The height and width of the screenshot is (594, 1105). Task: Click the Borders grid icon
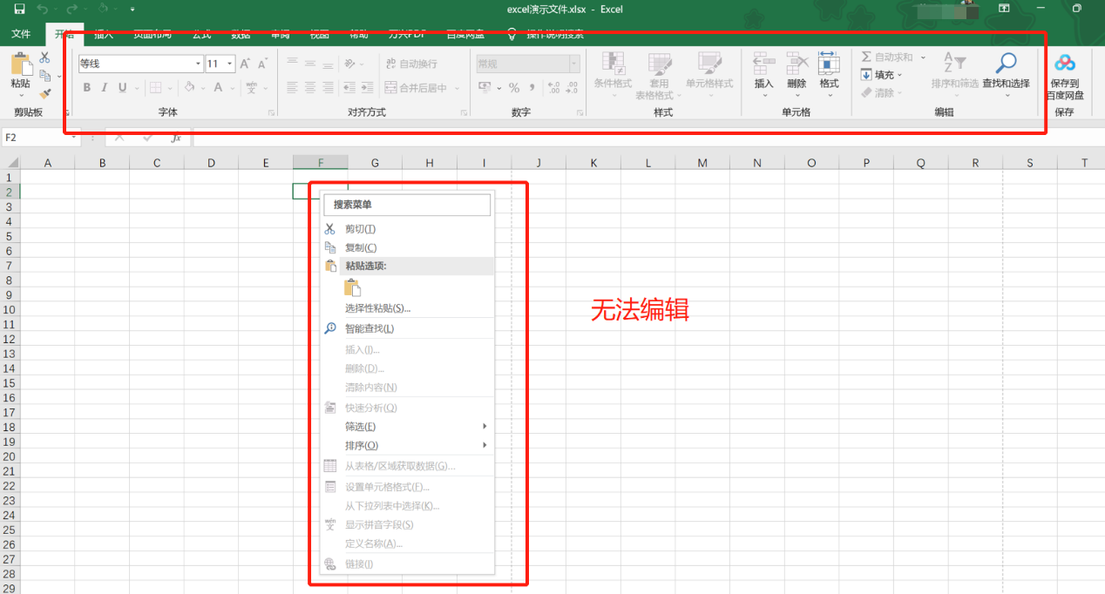[155, 88]
